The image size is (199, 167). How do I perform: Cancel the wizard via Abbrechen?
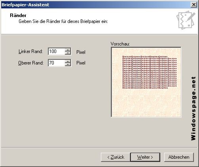(x=179, y=157)
